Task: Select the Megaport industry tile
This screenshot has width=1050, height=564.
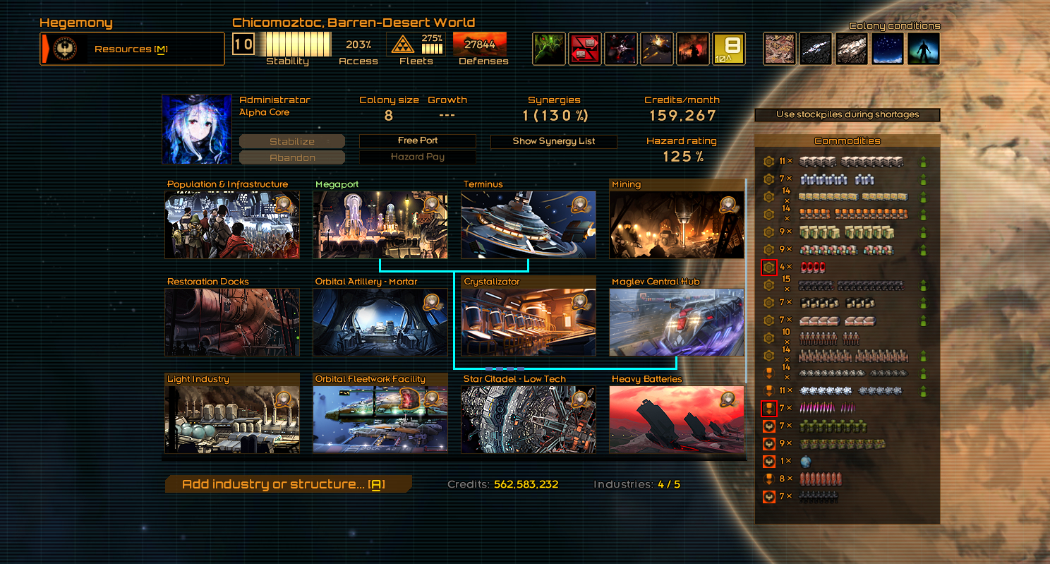Action: click(x=380, y=224)
